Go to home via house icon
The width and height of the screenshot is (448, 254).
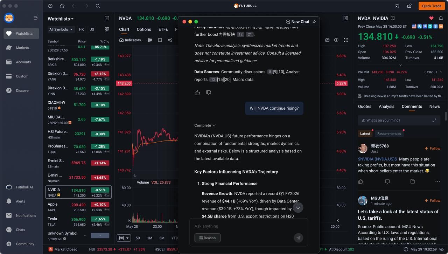62,6
